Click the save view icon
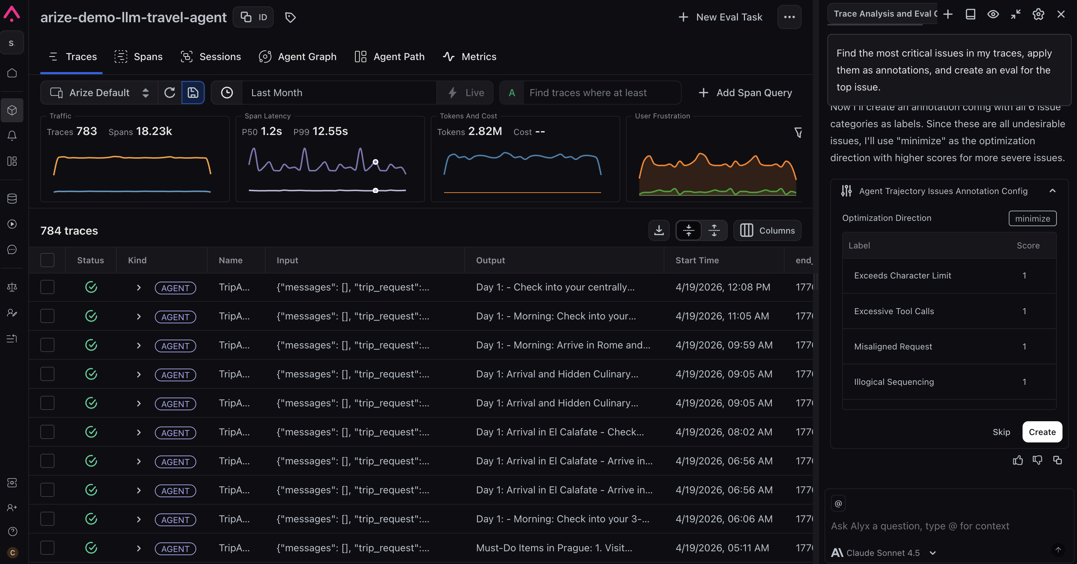 [193, 92]
